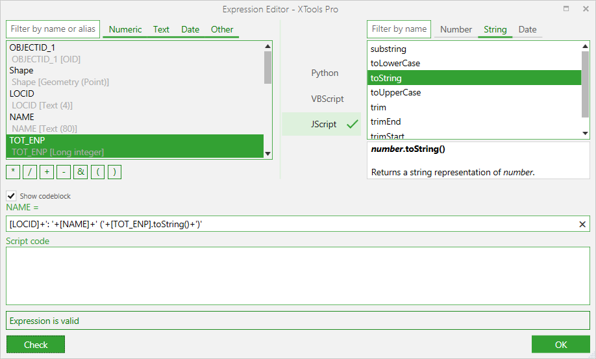Insert a closing parenthesis
Viewport: 596px width, 359px height.
[x=114, y=172]
